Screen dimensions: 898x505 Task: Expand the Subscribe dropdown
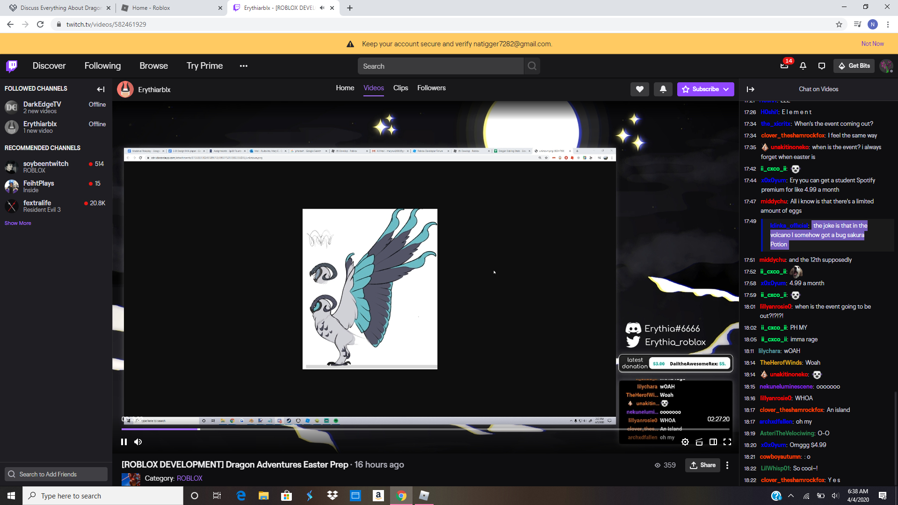(x=726, y=89)
